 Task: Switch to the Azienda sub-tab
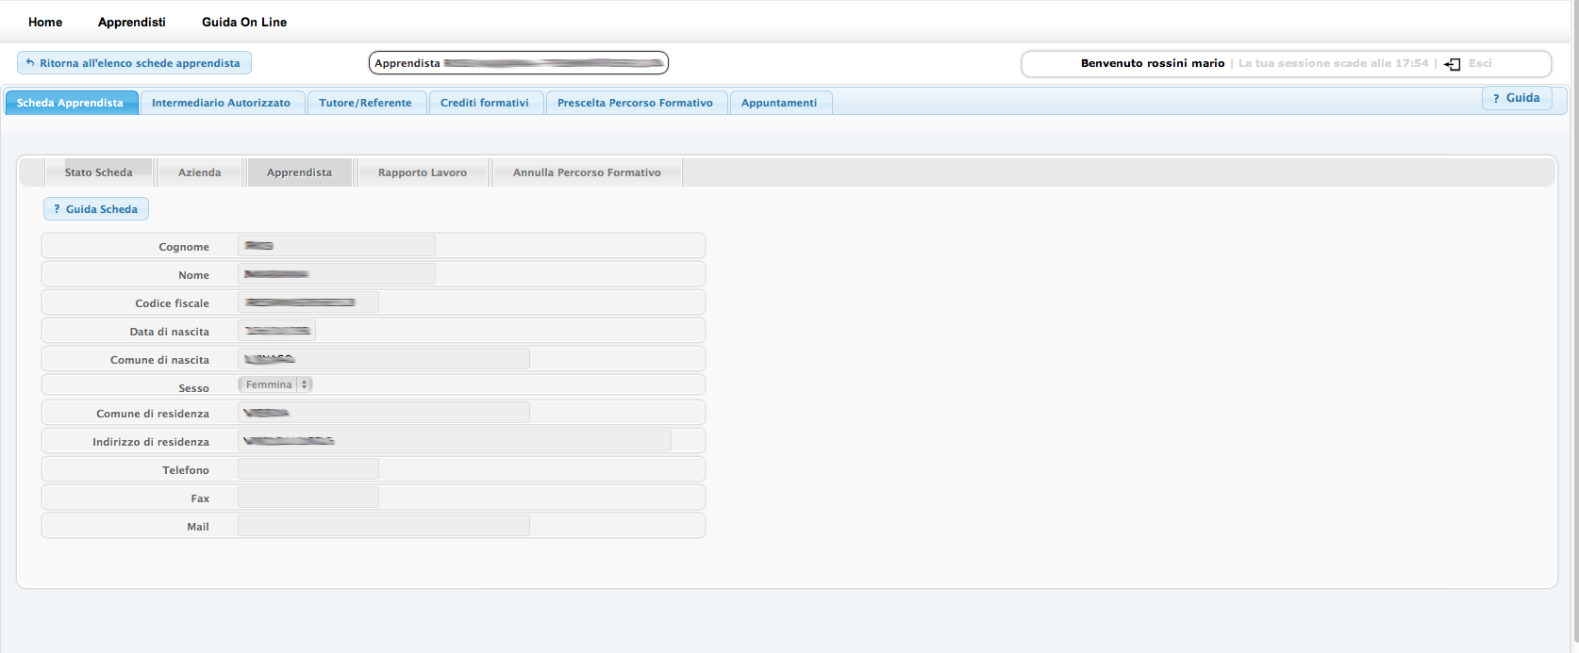pos(199,172)
